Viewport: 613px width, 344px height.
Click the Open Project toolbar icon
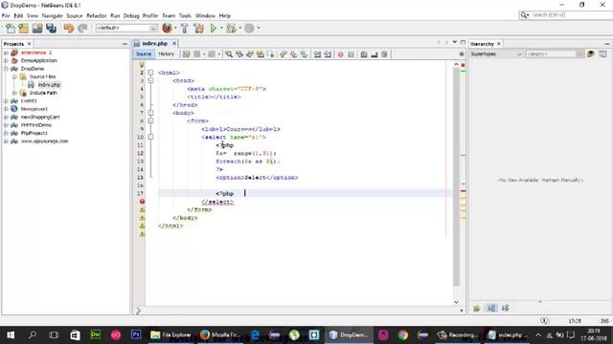(x=37, y=28)
